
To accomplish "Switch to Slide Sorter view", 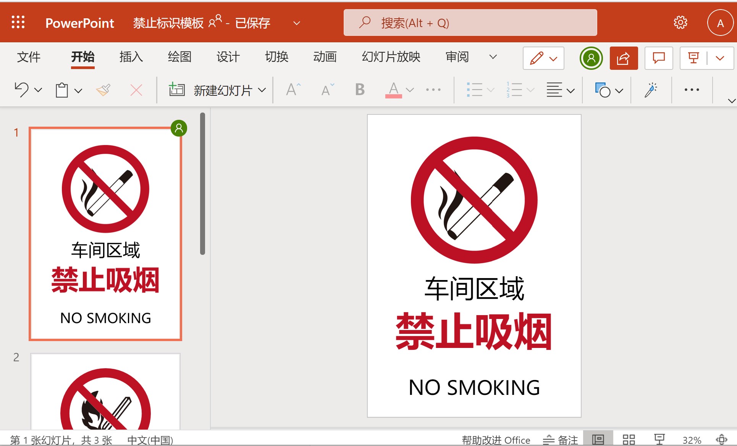I will point(629,440).
